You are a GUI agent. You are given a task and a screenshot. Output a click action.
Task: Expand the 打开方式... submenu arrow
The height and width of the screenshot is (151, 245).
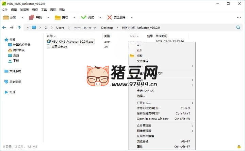[x=193, y=103]
